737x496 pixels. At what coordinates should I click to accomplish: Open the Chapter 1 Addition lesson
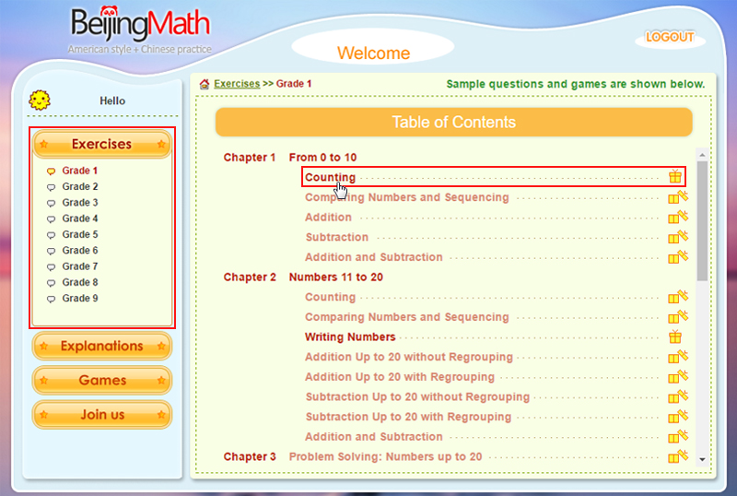point(328,217)
